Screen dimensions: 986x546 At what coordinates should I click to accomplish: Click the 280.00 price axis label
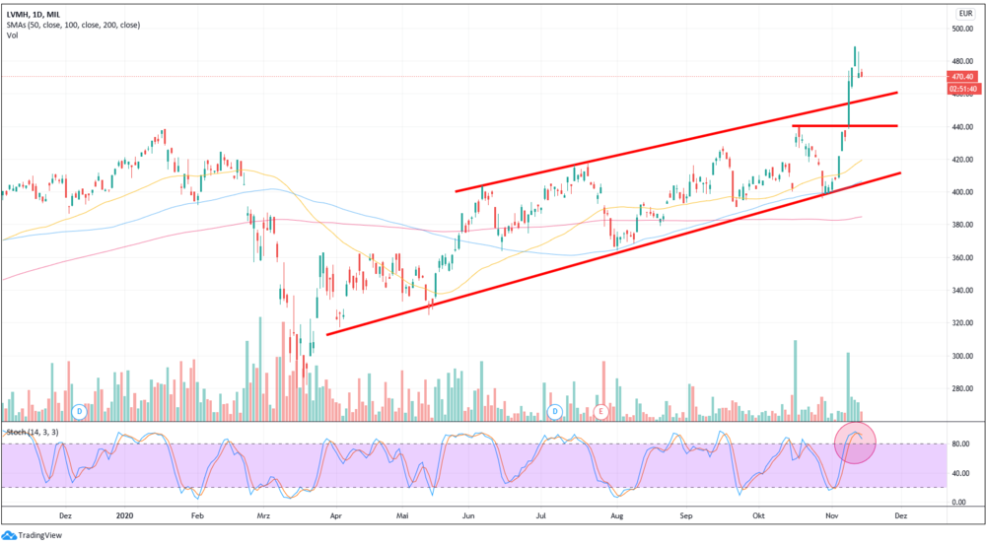click(962, 389)
